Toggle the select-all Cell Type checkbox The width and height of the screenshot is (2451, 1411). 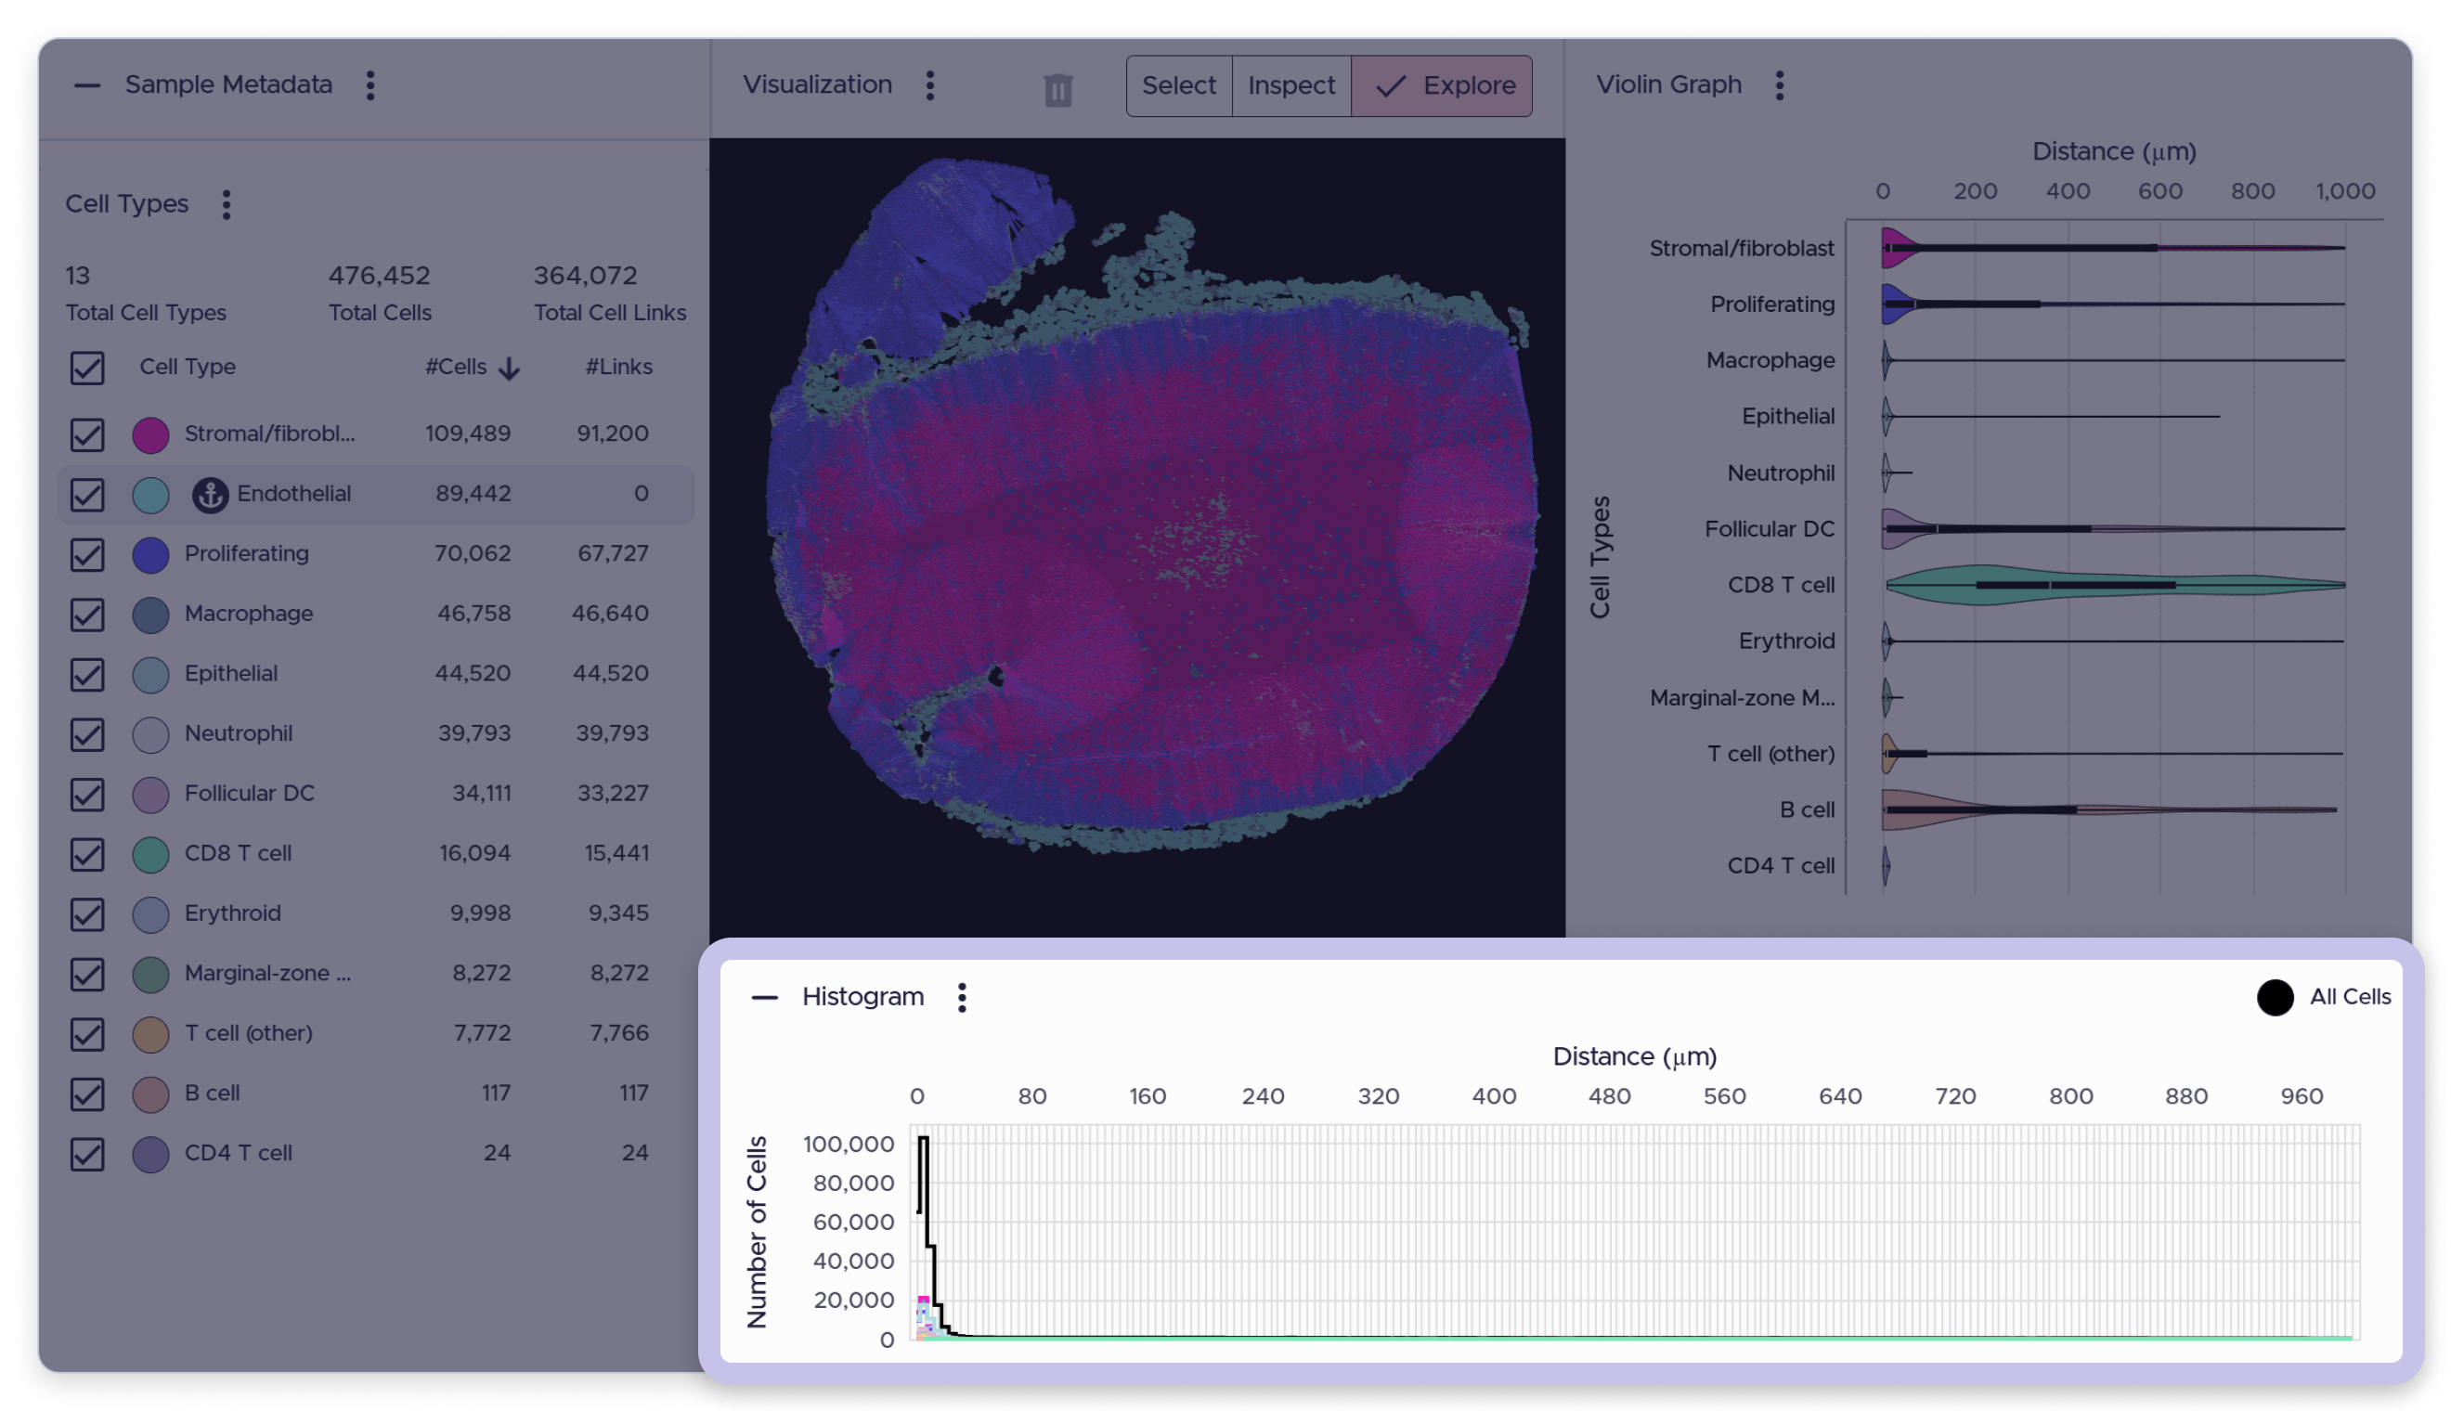pos(87,369)
